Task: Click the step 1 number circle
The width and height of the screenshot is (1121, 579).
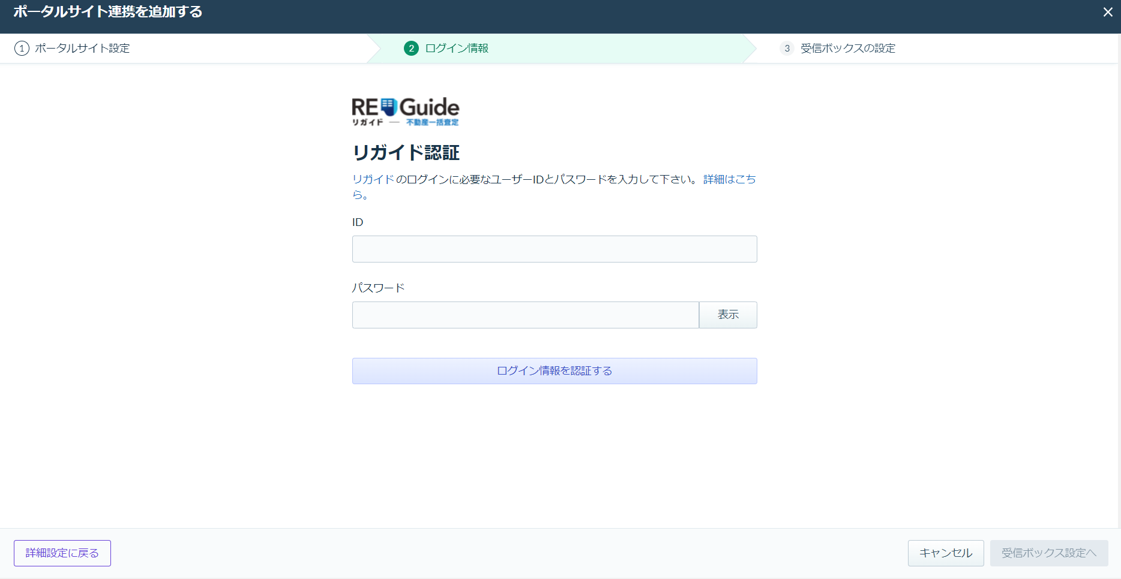Action: coord(22,49)
